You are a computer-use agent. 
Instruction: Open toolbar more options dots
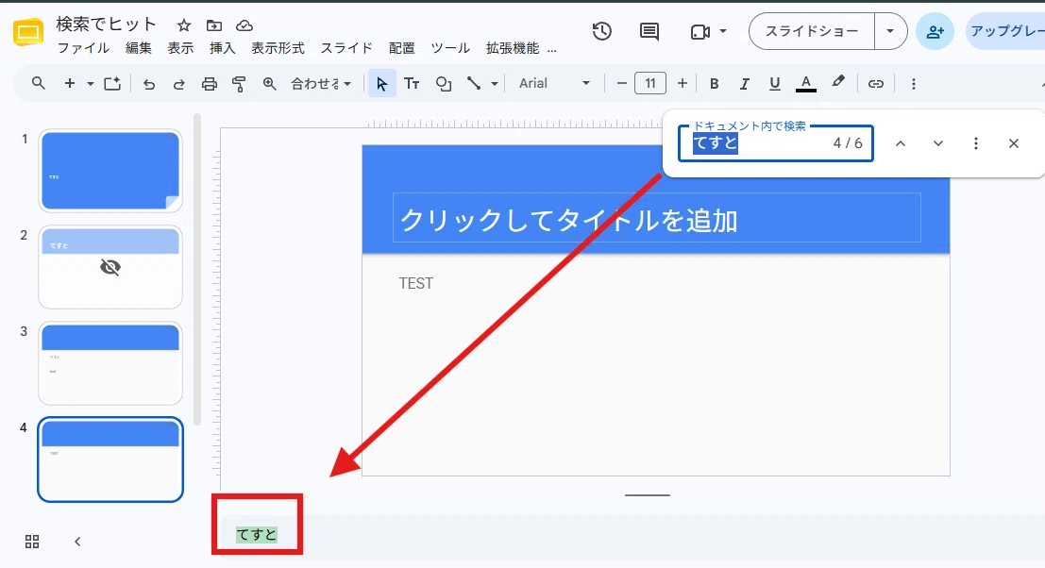pyautogui.click(x=914, y=83)
